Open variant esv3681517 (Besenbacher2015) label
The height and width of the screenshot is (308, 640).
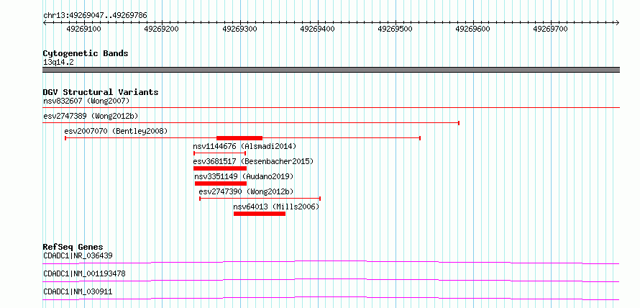(x=253, y=161)
